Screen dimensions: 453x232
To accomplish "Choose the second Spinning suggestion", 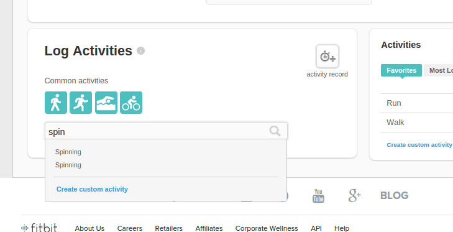I will pyautogui.click(x=68, y=165).
